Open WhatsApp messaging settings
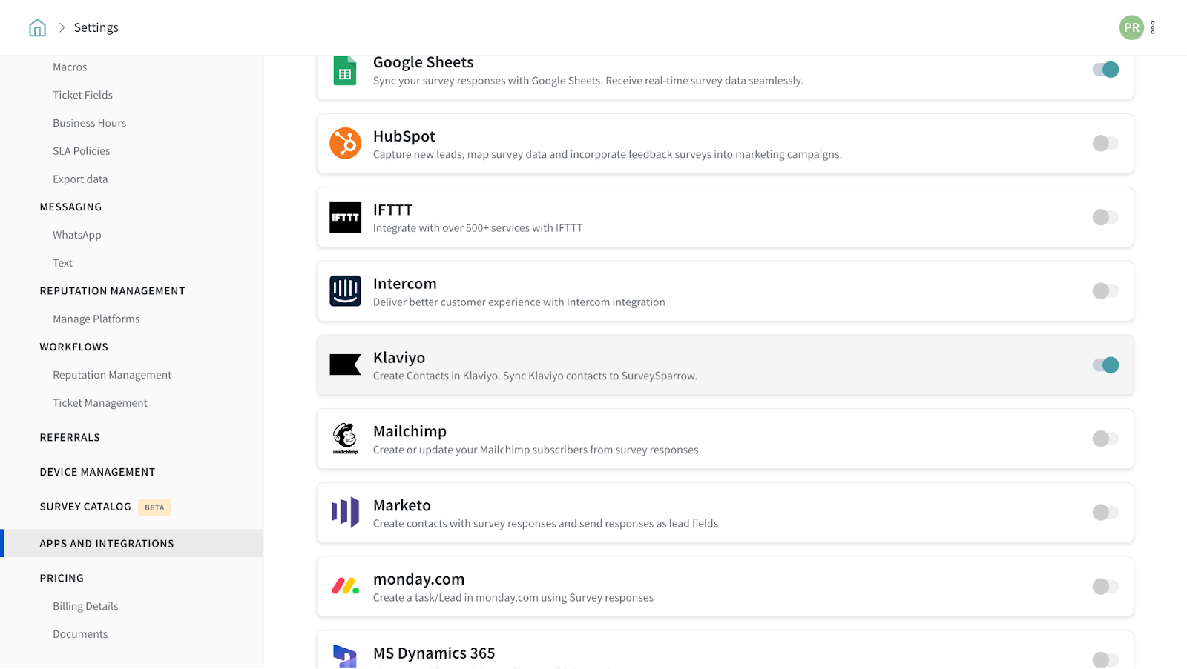The width and height of the screenshot is (1187, 669). pos(77,235)
